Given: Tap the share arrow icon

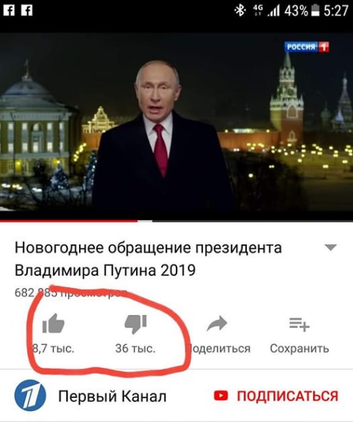Looking at the screenshot, I should (217, 323).
